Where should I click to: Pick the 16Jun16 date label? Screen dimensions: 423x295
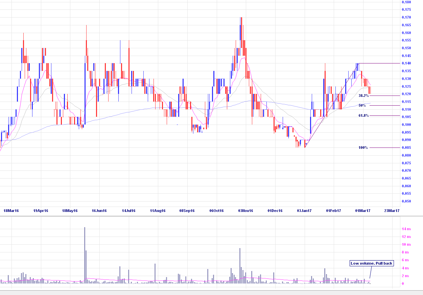[99, 211]
